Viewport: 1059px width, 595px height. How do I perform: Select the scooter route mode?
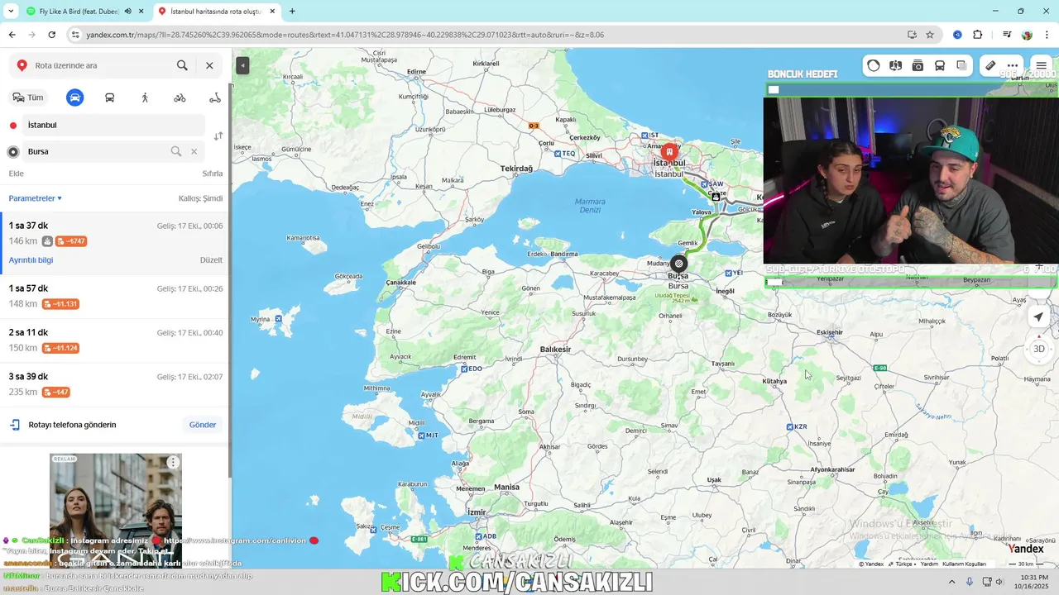(215, 98)
